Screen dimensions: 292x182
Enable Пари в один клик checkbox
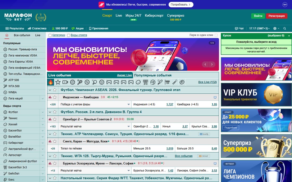click(x=216, y=35)
